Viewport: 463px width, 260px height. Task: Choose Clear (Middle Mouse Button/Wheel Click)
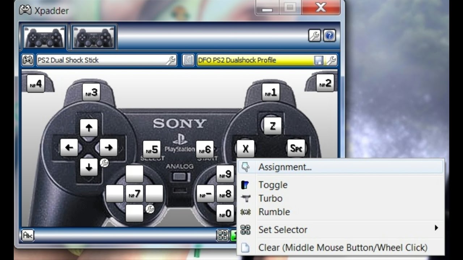(340, 248)
